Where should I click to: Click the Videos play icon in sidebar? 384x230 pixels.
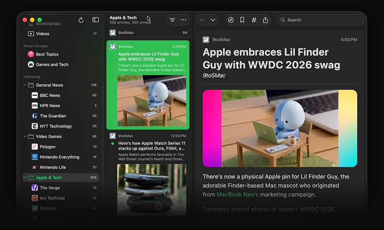click(x=31, y=34)
